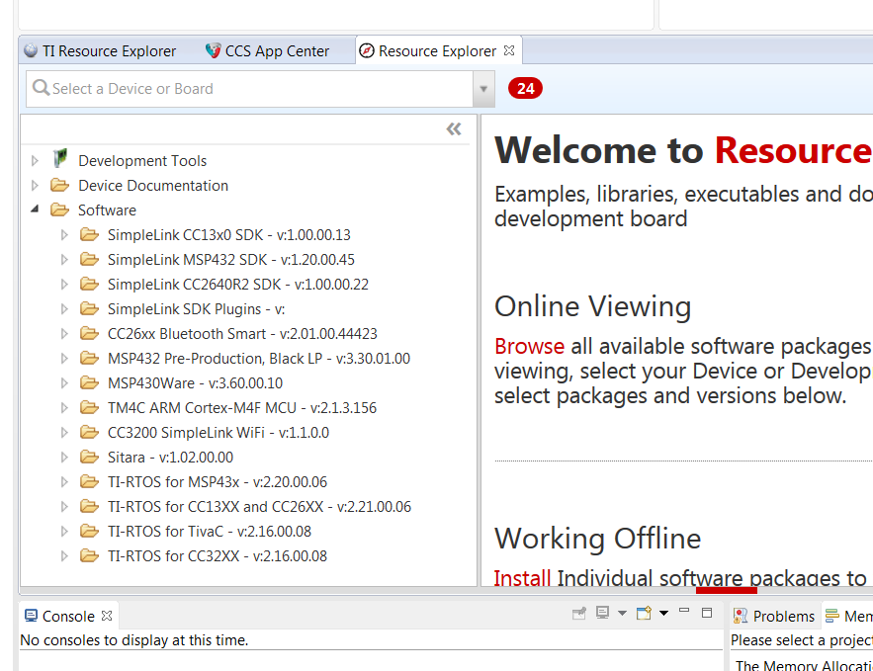Open the Device or Board dropdown arrow
Viewport: 873px width, 671px height.
point(483,89)
